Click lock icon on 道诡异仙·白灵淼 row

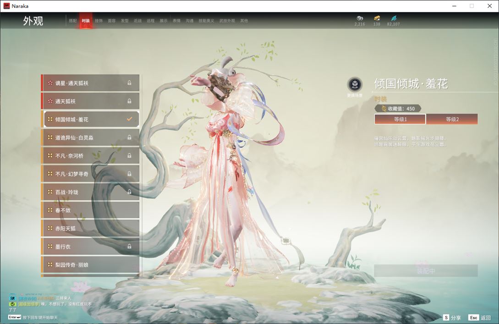(x=129, y=137)
